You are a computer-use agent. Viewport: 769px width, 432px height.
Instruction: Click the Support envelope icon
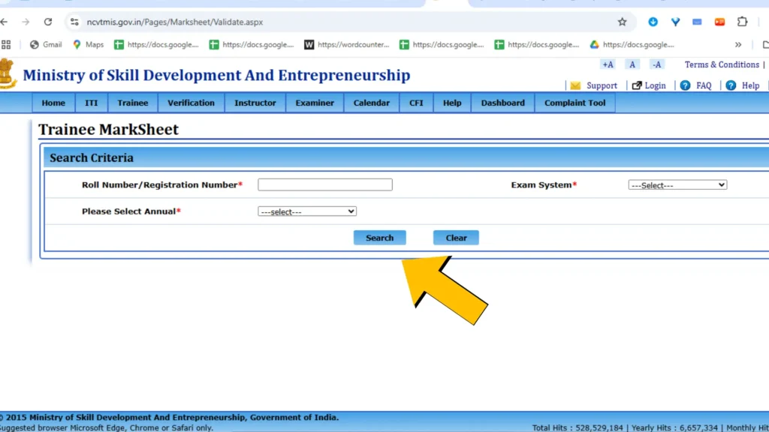click(x=575, y=85)
